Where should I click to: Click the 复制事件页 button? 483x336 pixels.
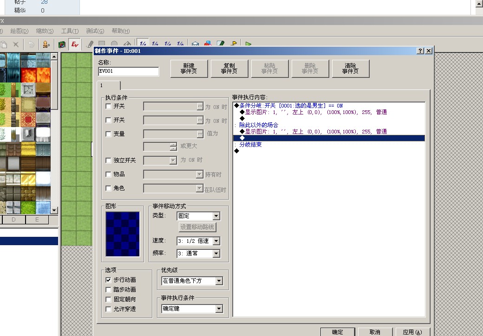point(229,69)
